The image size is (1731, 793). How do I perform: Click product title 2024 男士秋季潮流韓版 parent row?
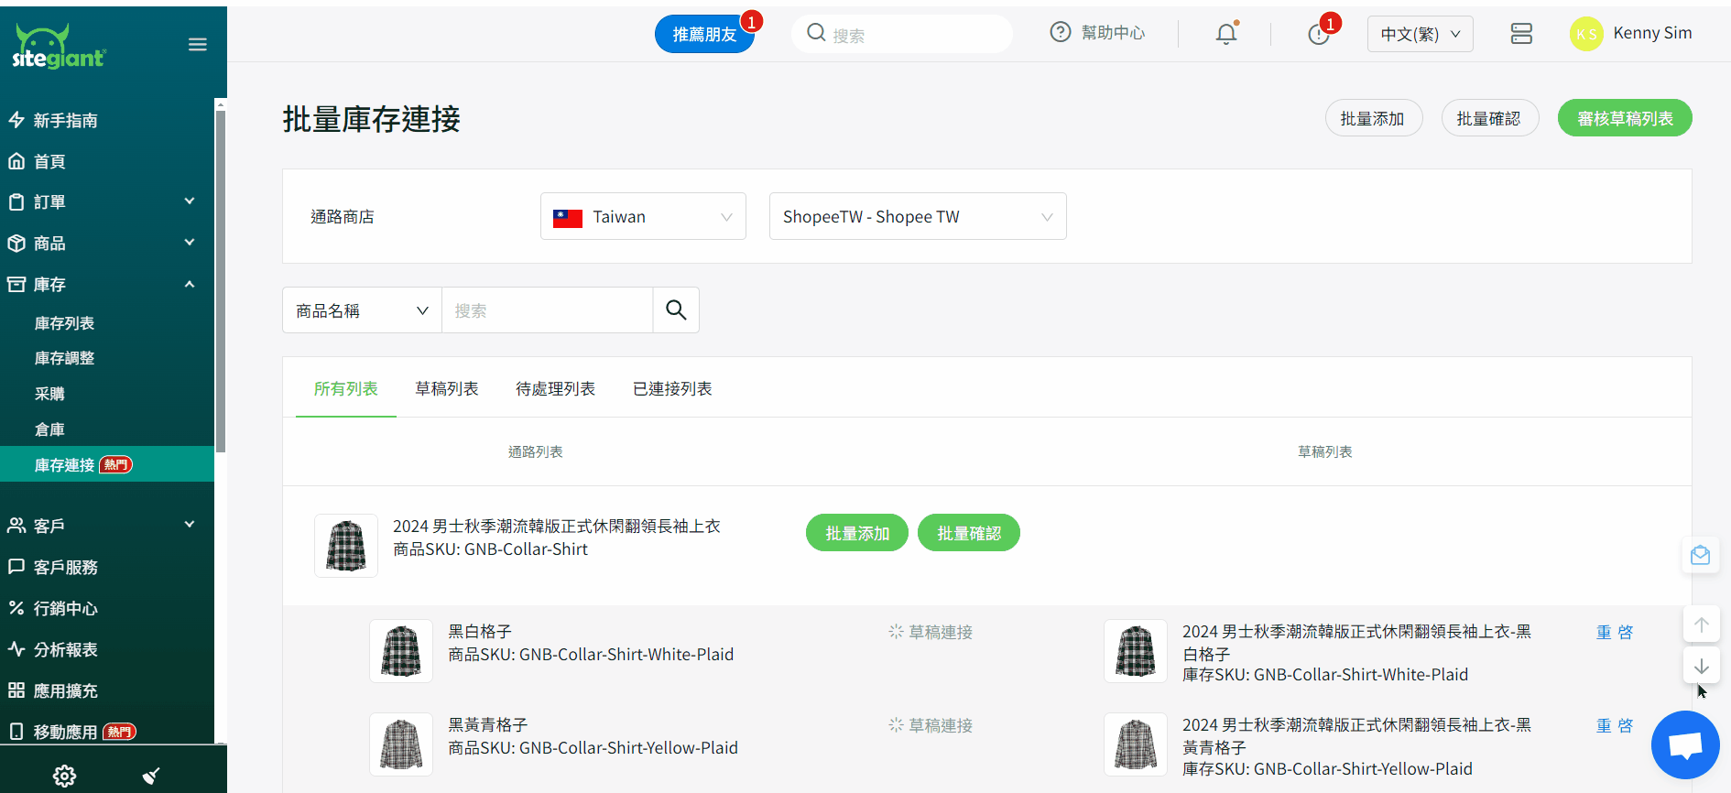557,527
